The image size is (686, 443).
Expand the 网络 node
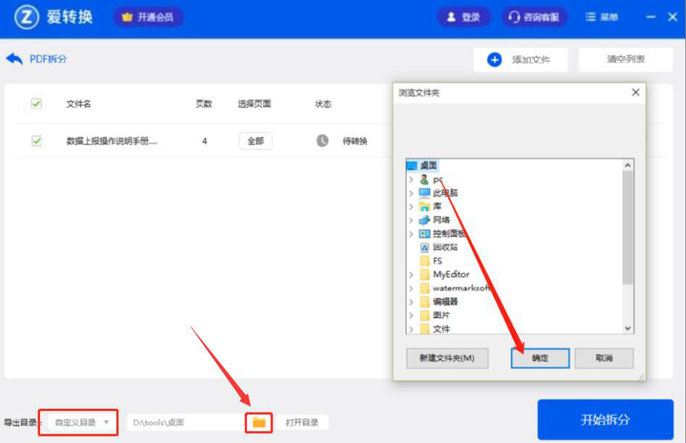411,220
